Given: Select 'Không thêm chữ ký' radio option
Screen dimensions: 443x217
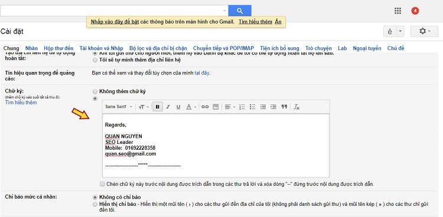Looking at the screenshot, I should click(x=95, y=92).
